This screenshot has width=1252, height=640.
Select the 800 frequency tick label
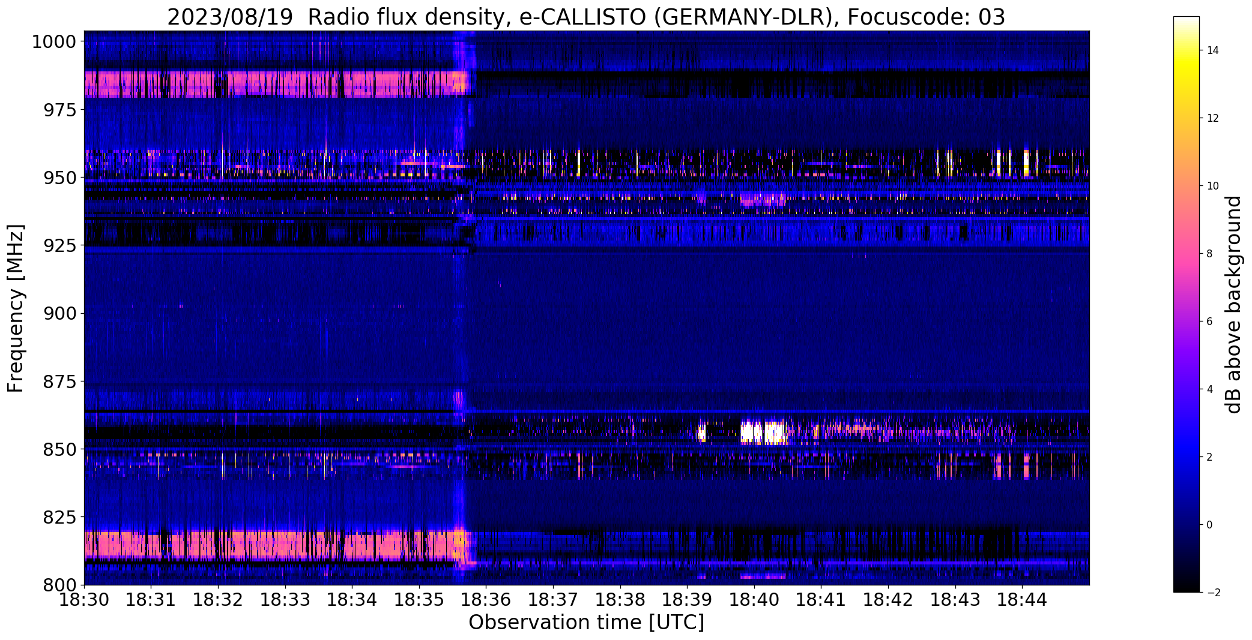point(59,585)
